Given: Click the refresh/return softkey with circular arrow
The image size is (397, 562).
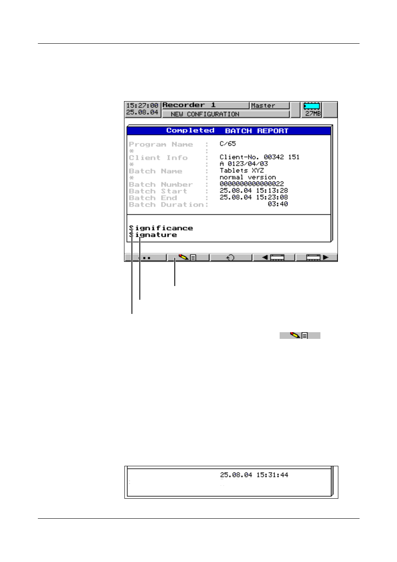Looking at the screenshot, I should [x=231, y=258].
